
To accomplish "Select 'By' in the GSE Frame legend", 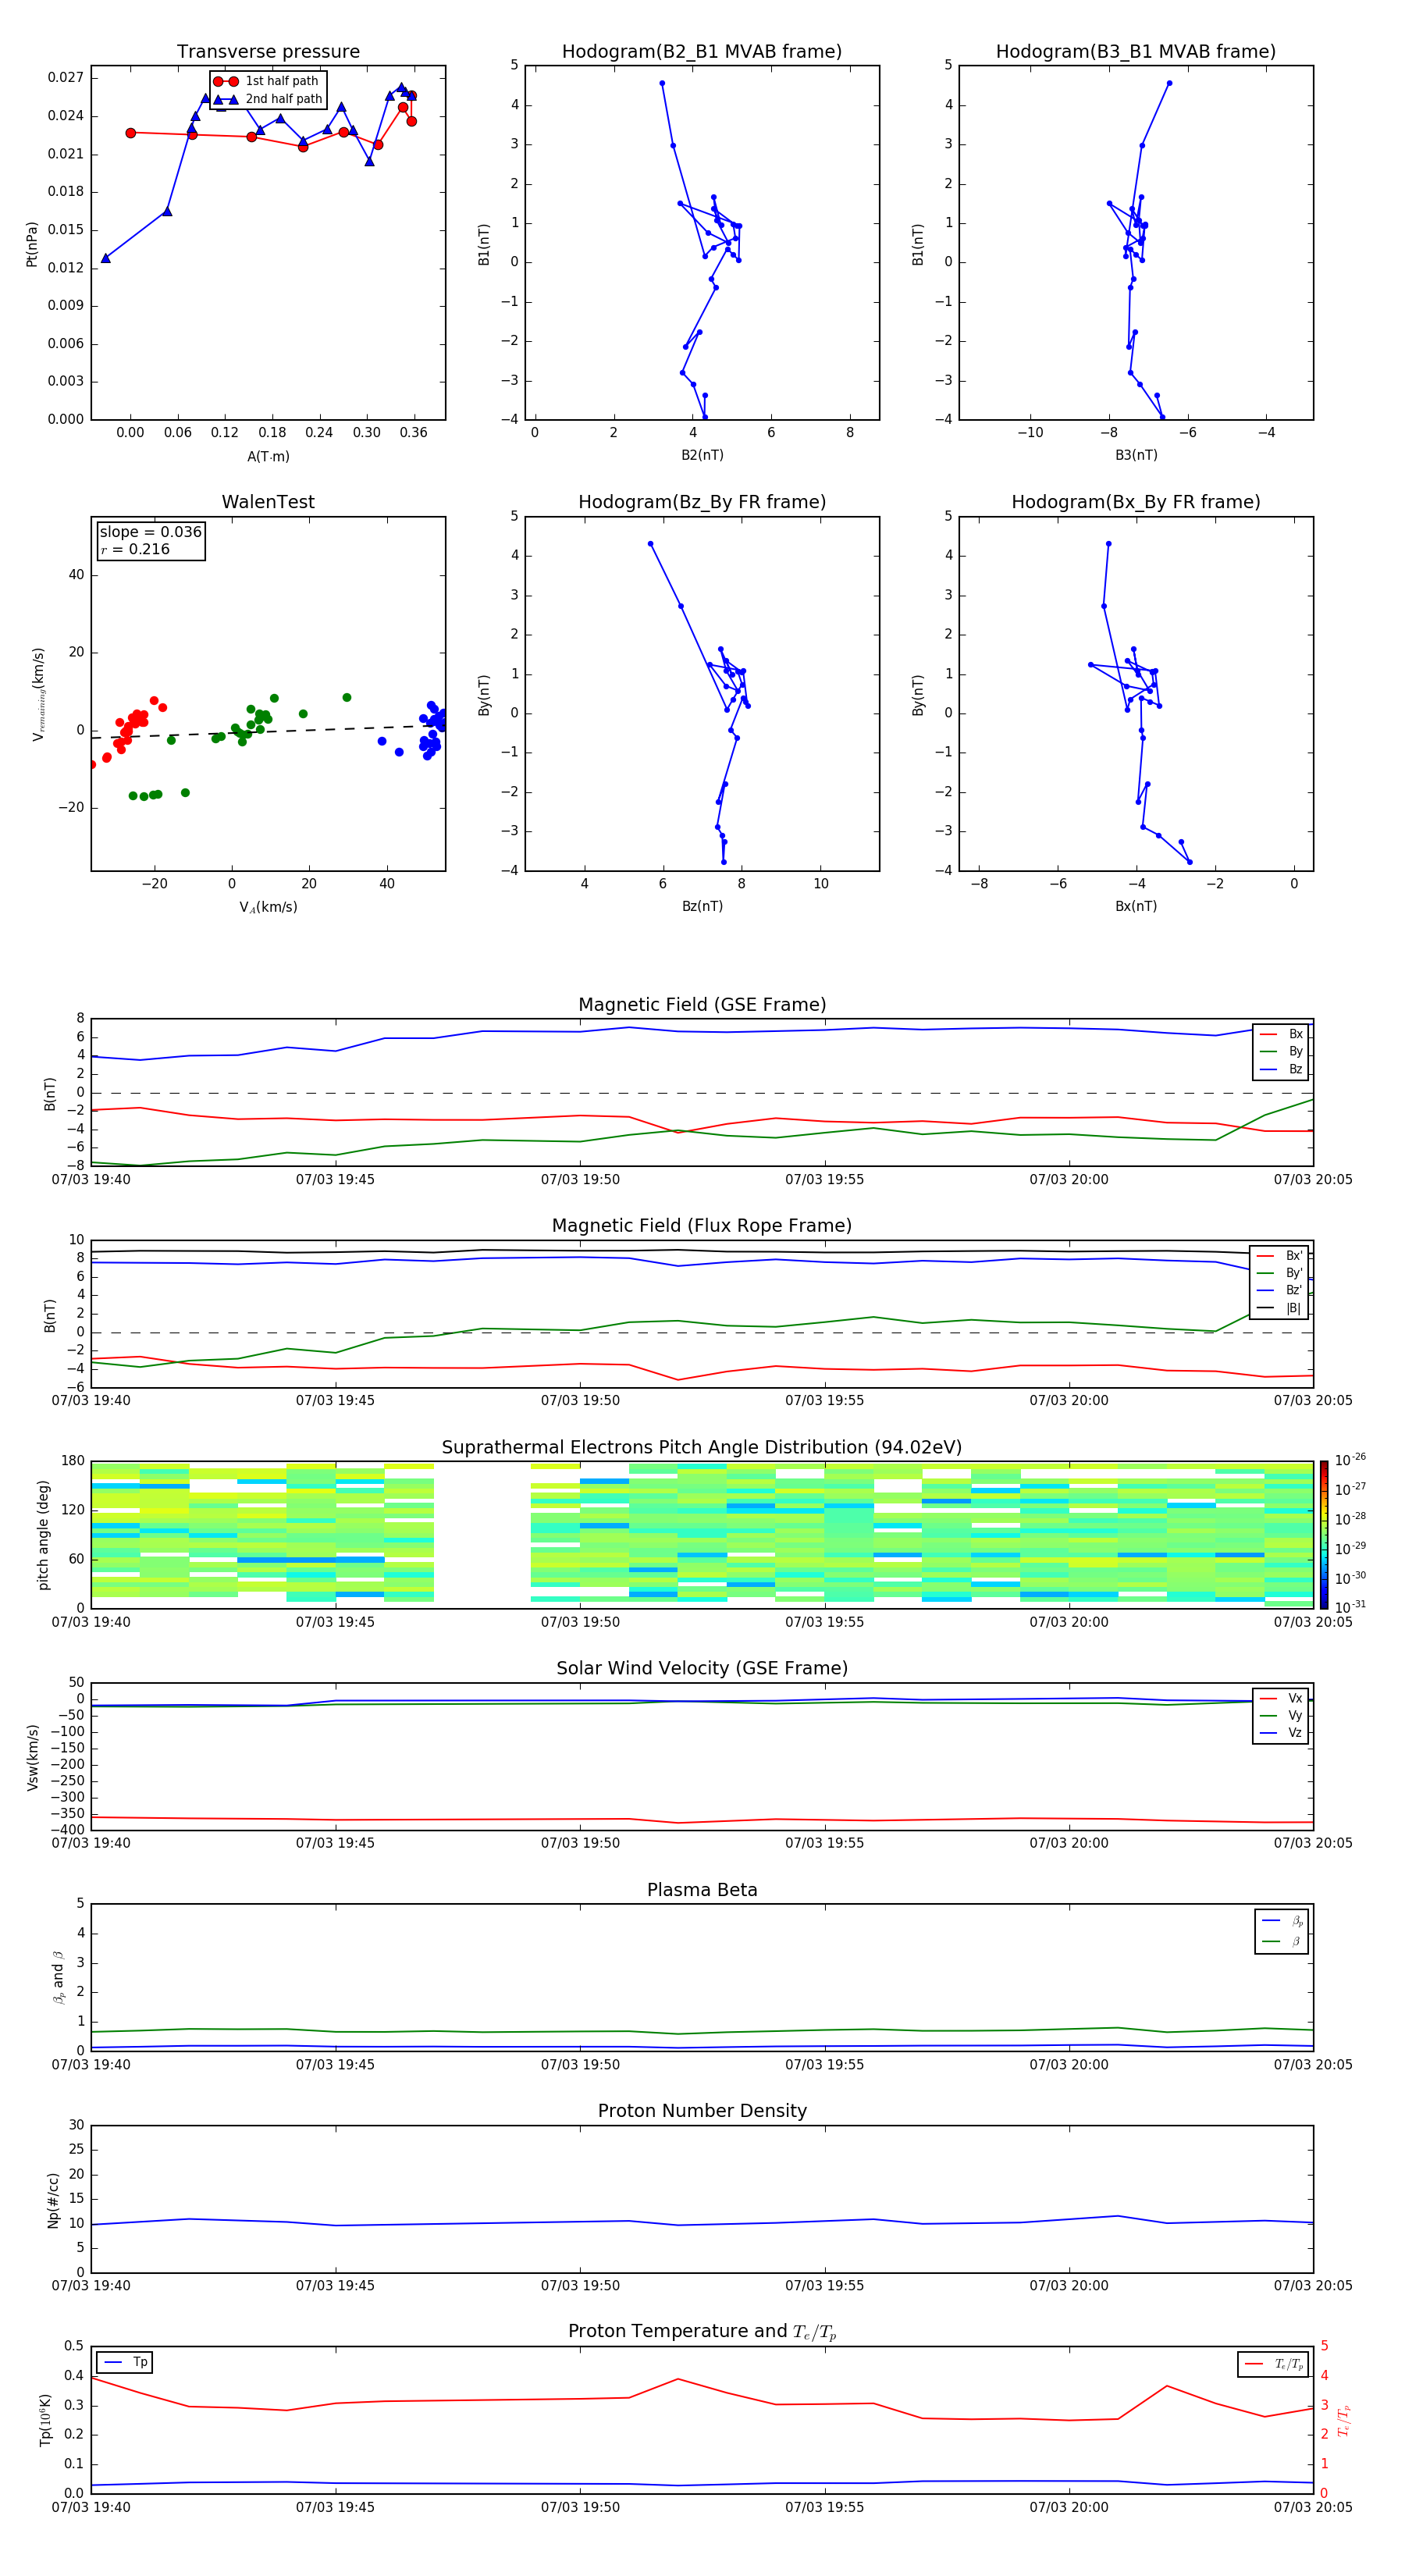I will 1281,1051.
